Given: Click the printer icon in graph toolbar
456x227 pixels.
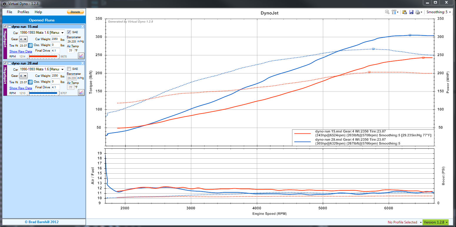Looking at the screenshot, I should [417, 12].
